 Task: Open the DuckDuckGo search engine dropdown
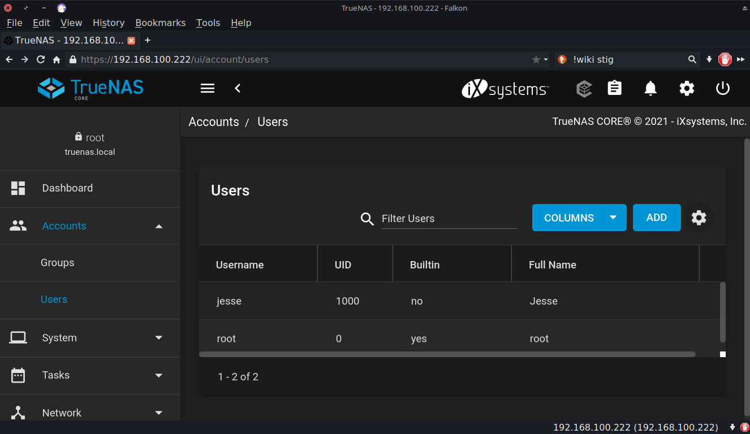click(562, 59)
